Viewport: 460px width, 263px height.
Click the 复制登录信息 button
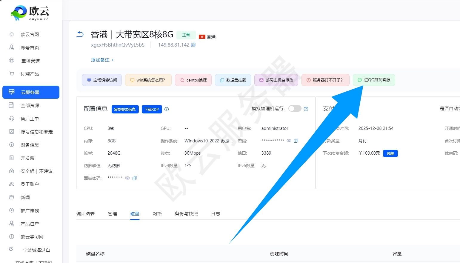tap(125, 109)
